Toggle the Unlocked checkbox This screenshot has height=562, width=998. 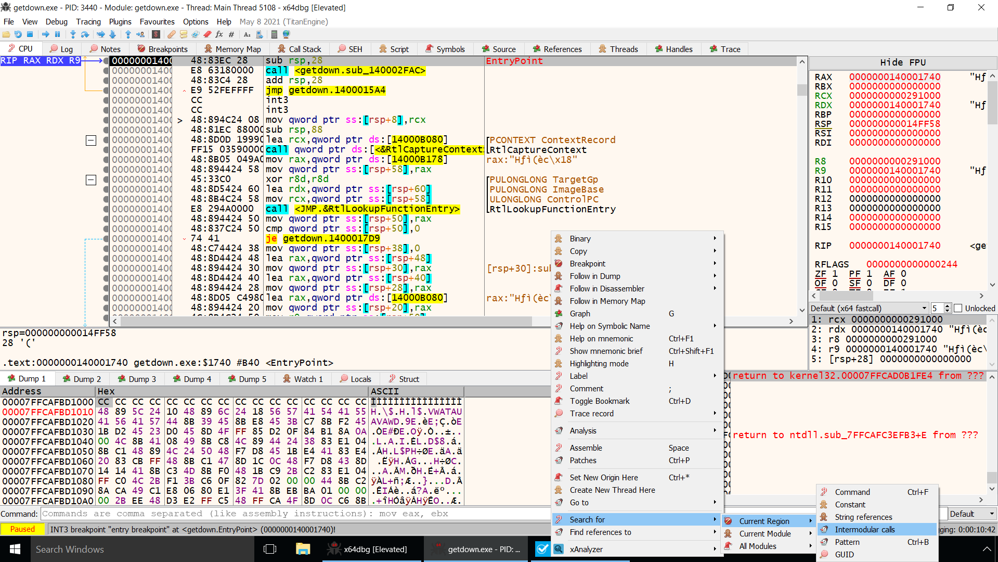[958, 308]
